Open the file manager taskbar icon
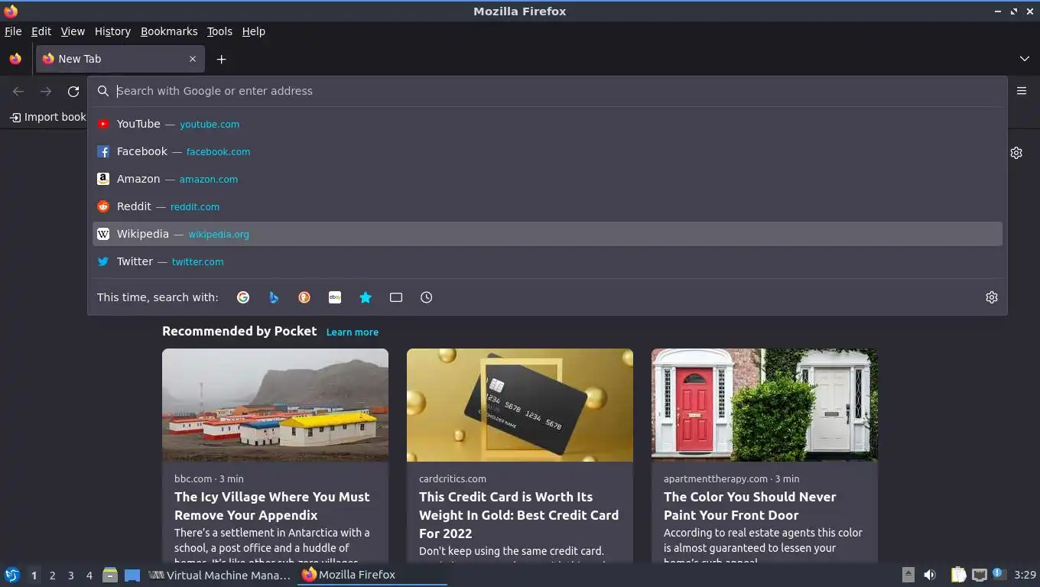The image size is (1040, 587). click(x=110, y=575)
